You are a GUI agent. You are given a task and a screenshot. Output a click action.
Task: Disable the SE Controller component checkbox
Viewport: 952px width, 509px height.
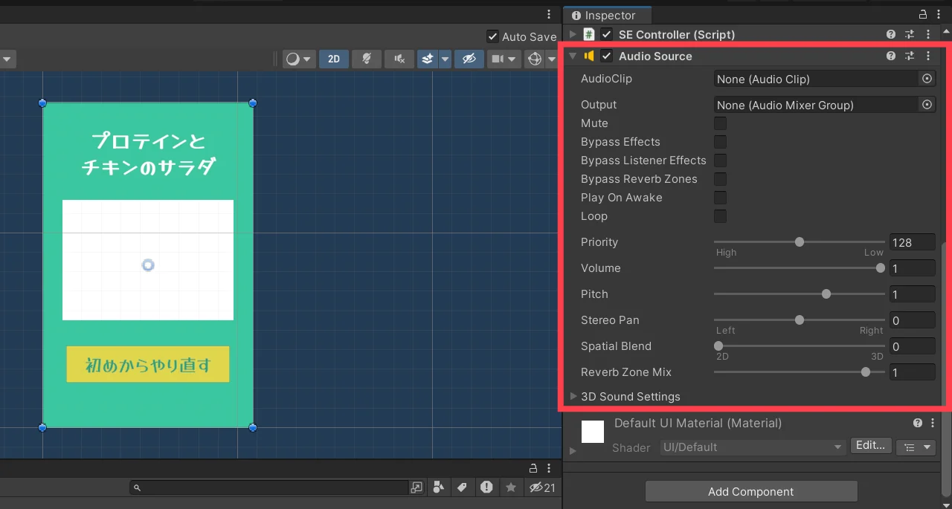[607, 34]
